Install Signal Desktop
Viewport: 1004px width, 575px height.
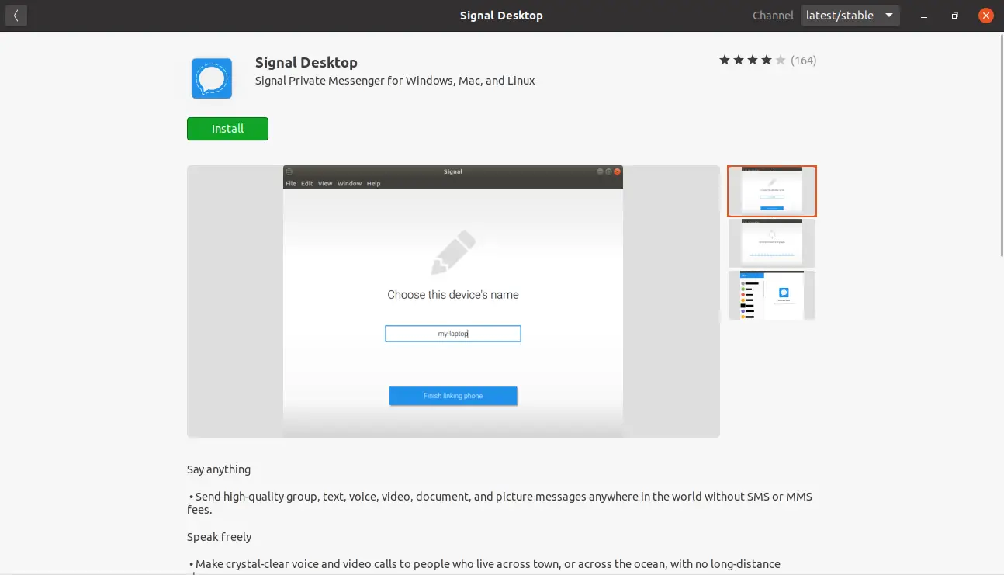pos(227,129)
